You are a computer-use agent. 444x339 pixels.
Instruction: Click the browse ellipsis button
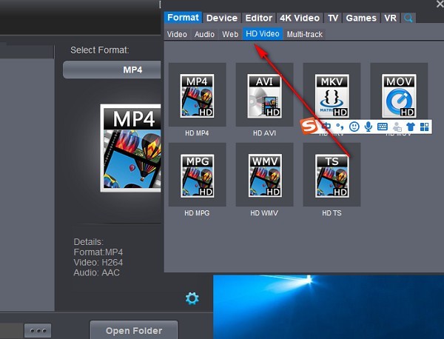pos(38,331)
